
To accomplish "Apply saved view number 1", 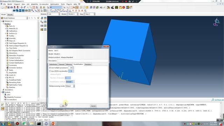I will click(x=73, y=10).
